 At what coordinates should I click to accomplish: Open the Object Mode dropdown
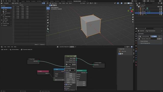tap(54, 3)
